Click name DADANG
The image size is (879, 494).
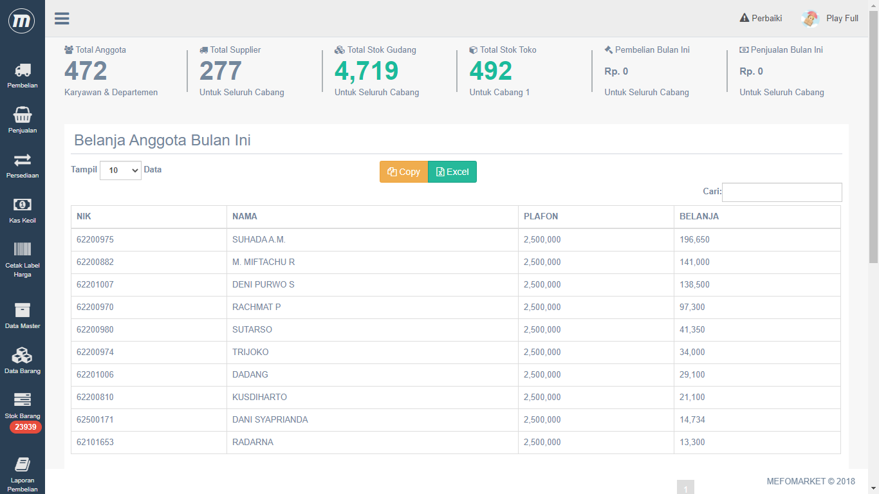[x=250, y=374]
